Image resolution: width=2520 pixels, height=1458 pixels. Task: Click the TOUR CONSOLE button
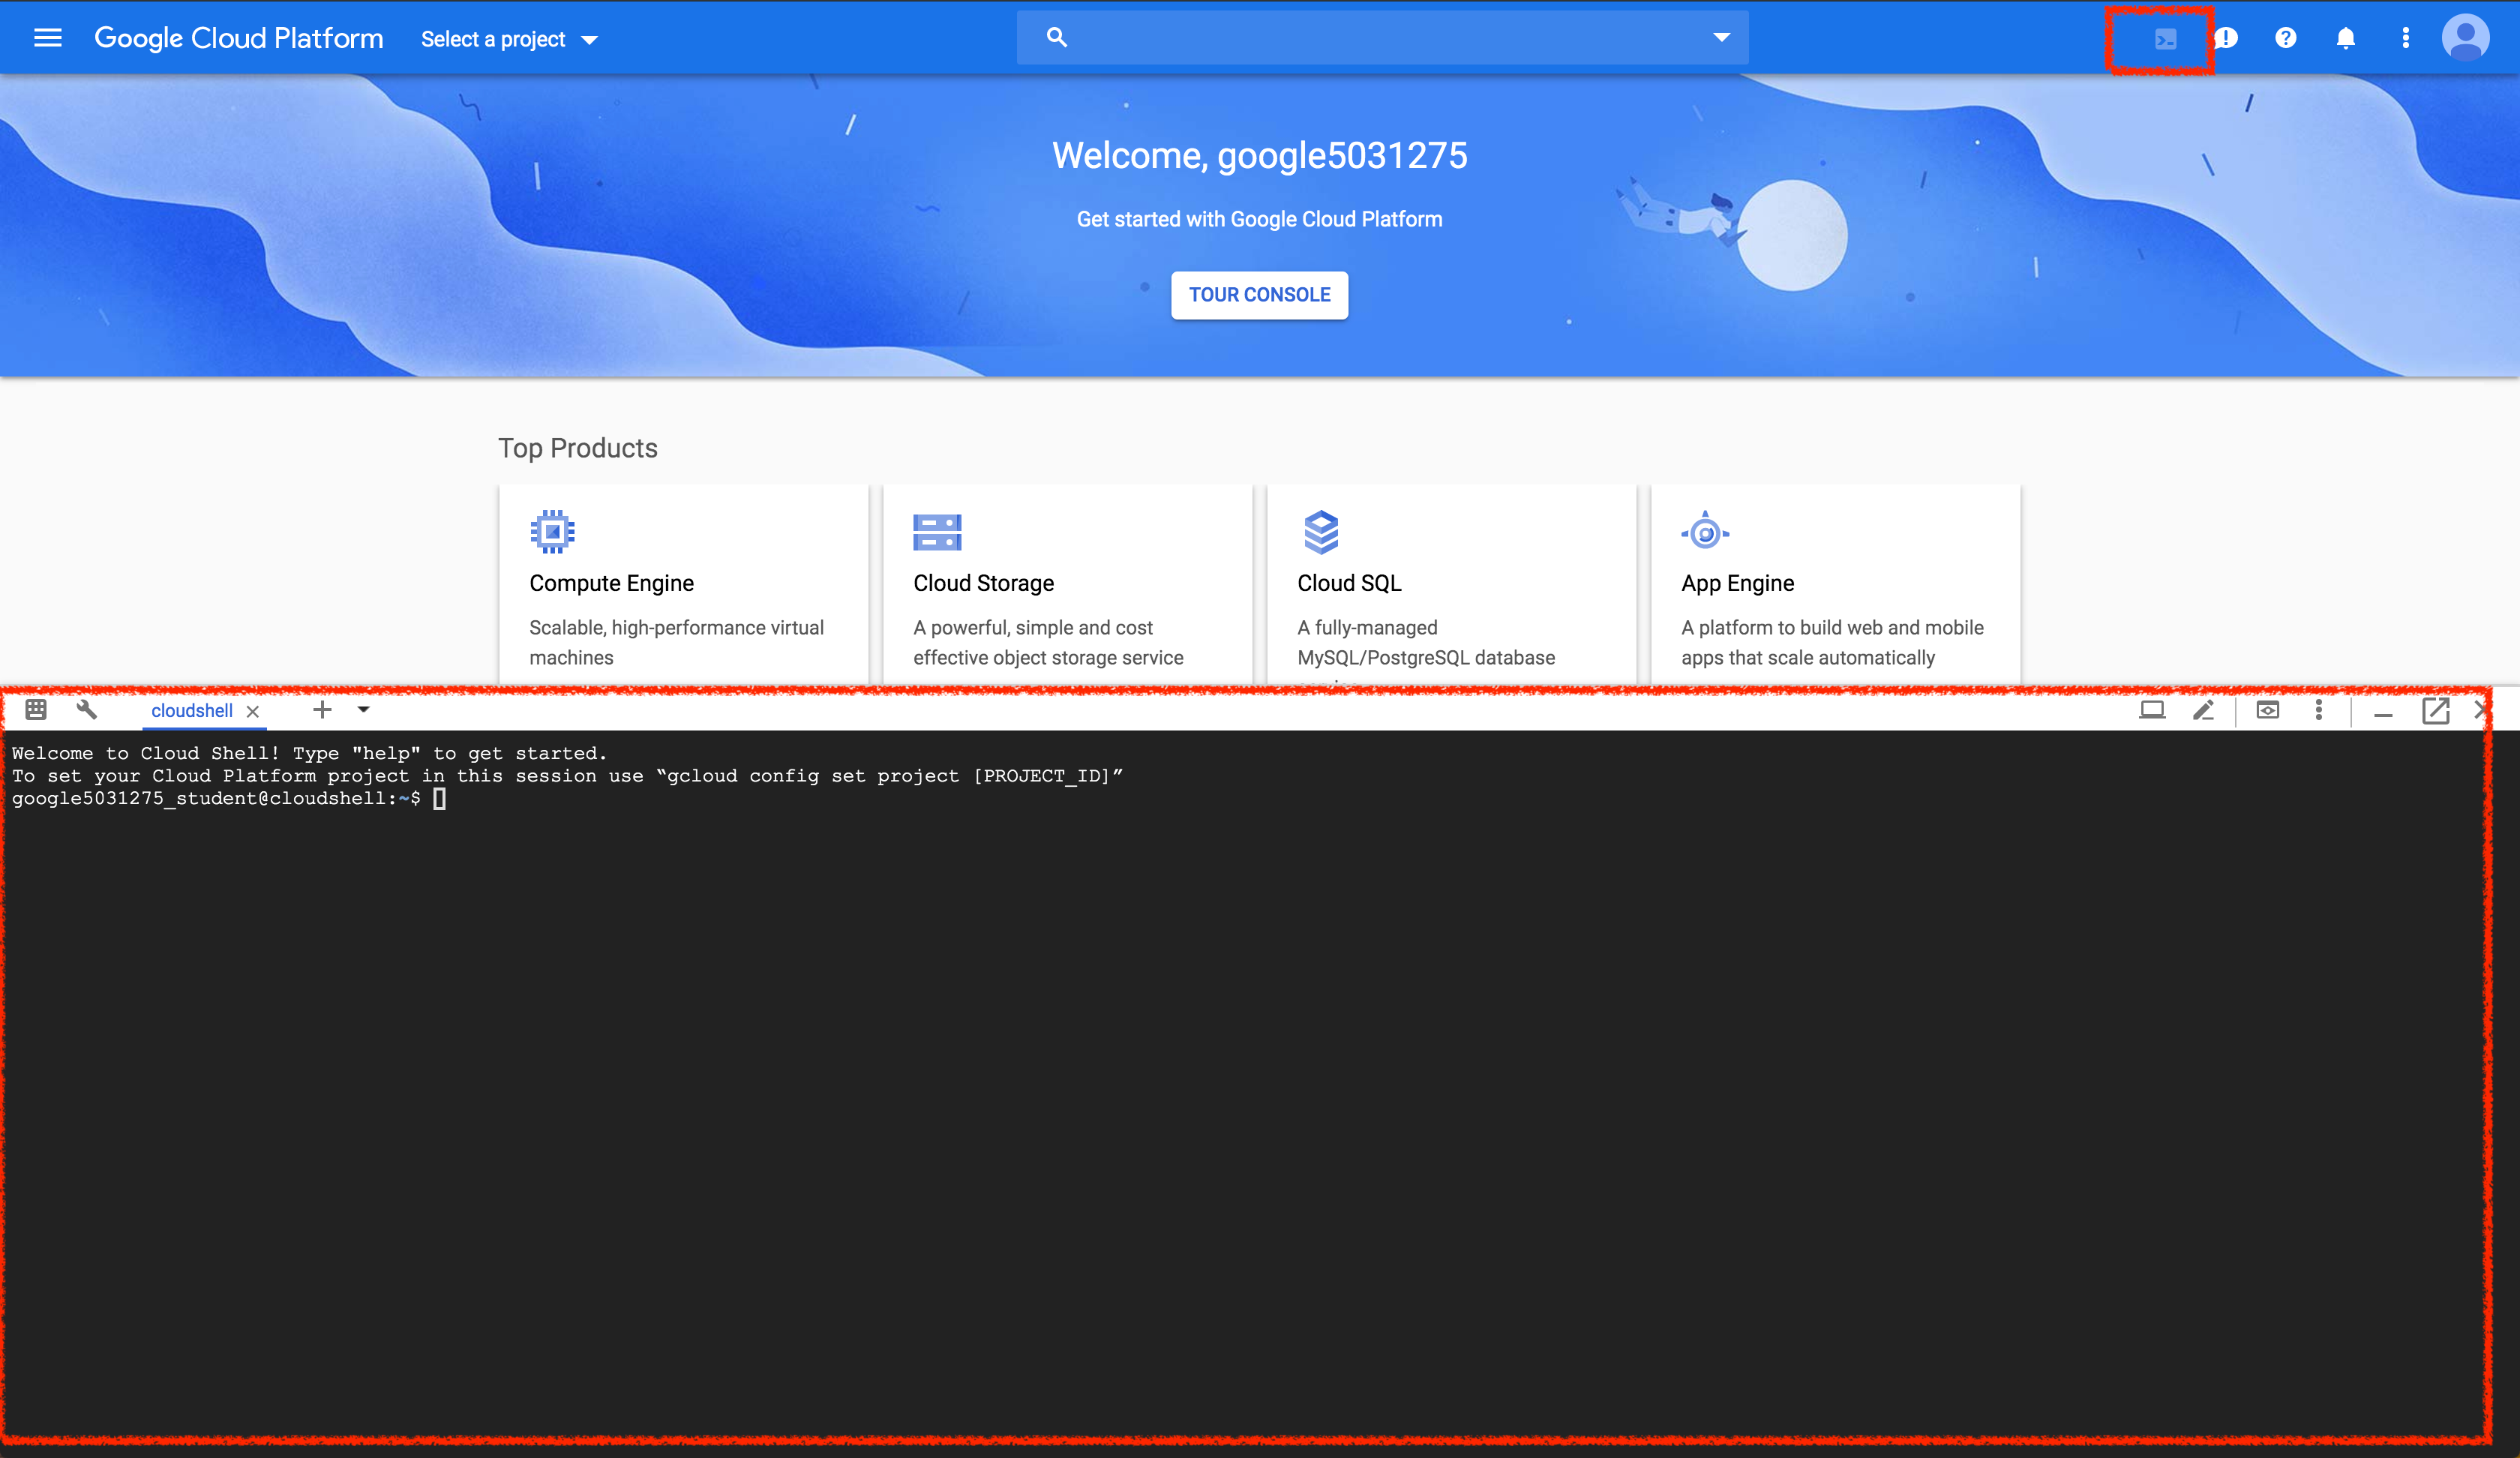(x=1259, y=295)
